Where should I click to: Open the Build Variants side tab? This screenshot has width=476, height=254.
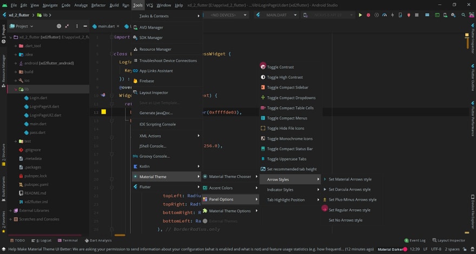(4, 189)
